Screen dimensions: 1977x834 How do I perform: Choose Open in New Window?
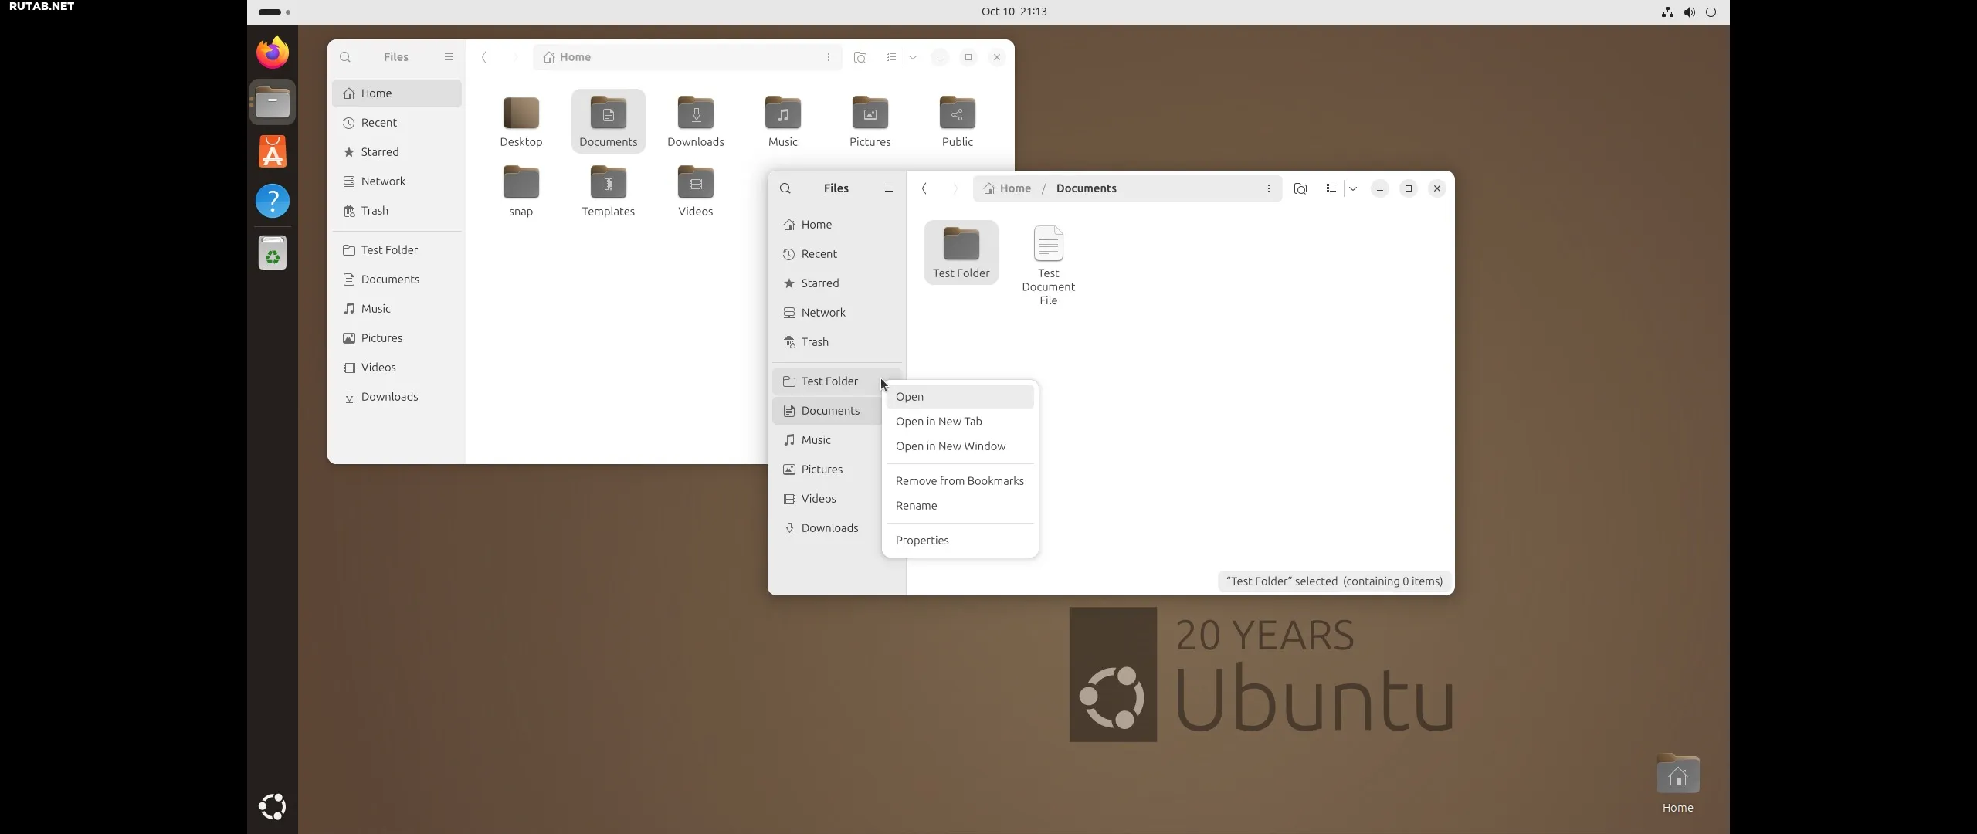click(960, 446)
